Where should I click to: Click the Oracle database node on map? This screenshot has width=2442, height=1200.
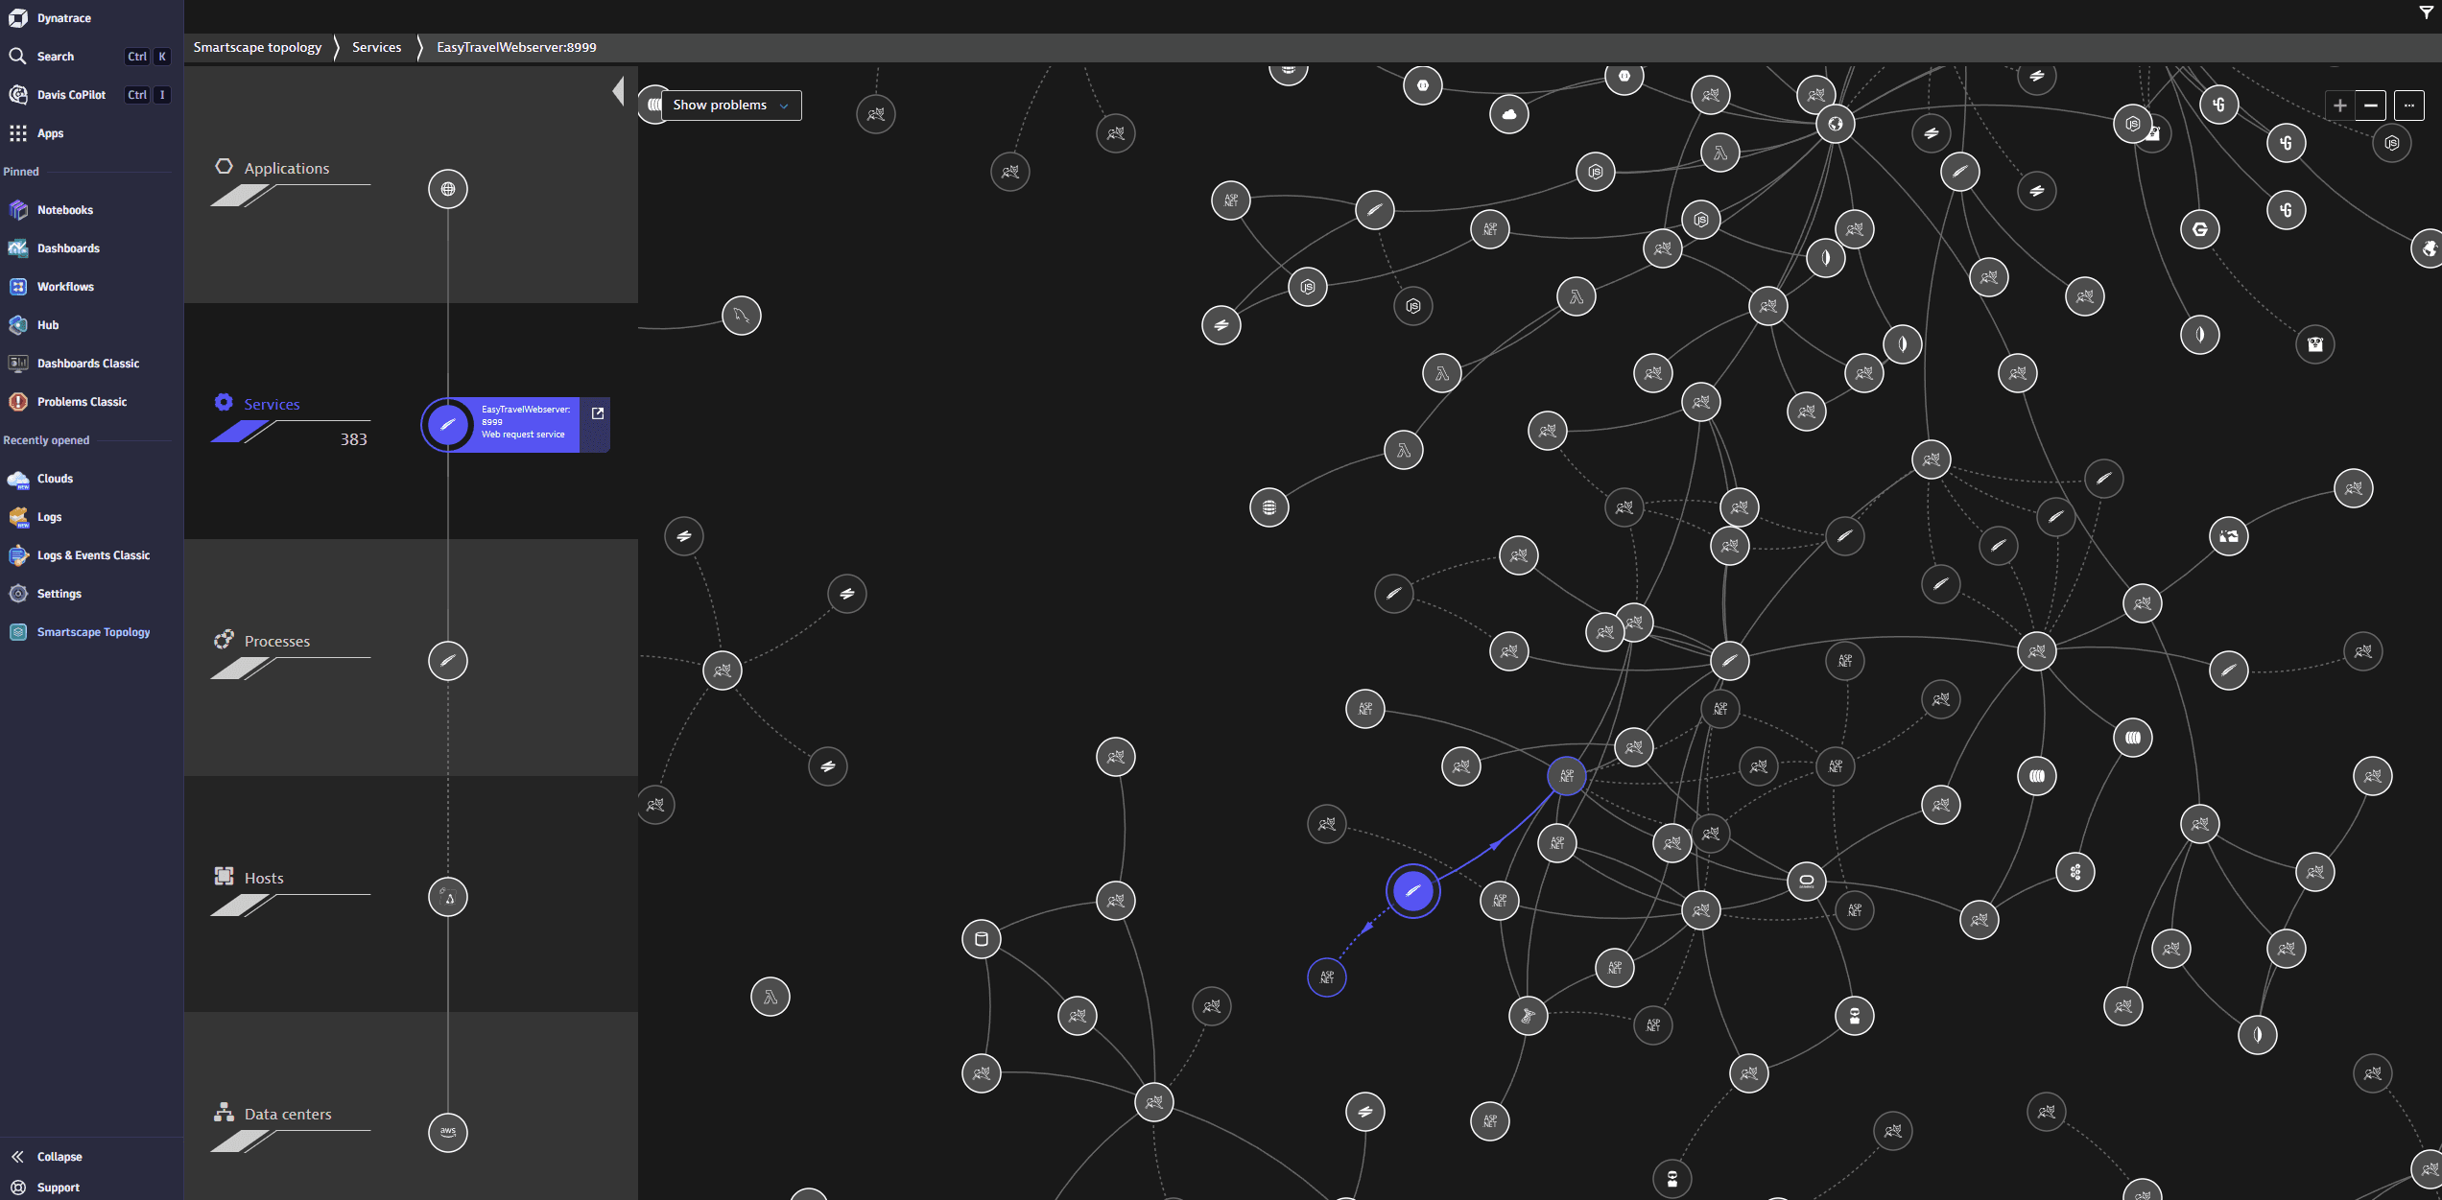[1807, 882]
